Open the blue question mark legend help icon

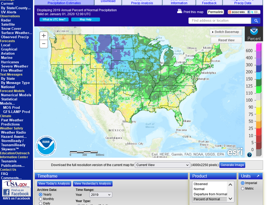click(x=249, y=155)
